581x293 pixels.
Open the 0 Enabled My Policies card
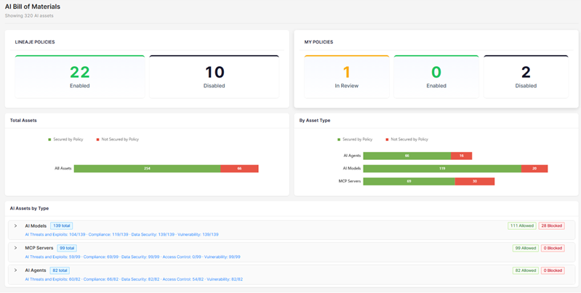click(x=436, y=76)
